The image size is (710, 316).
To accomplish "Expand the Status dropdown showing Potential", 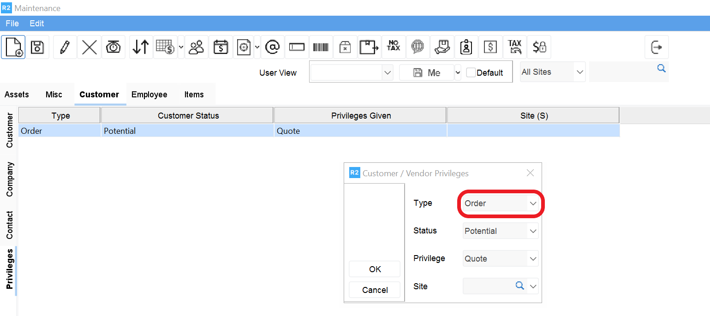I will click(x=533, y=231).
